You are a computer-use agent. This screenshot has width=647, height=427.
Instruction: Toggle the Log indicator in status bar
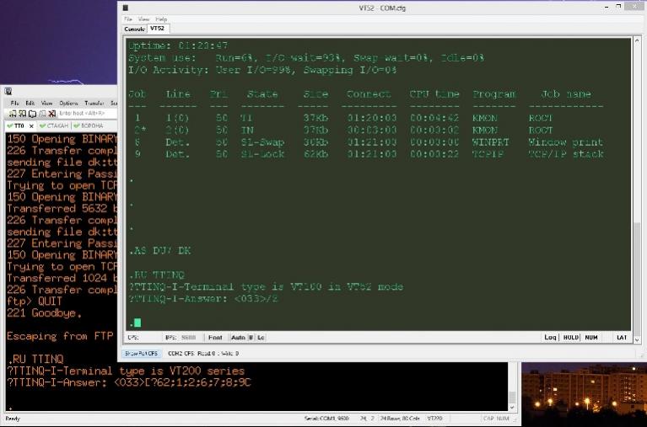(550, 337)
